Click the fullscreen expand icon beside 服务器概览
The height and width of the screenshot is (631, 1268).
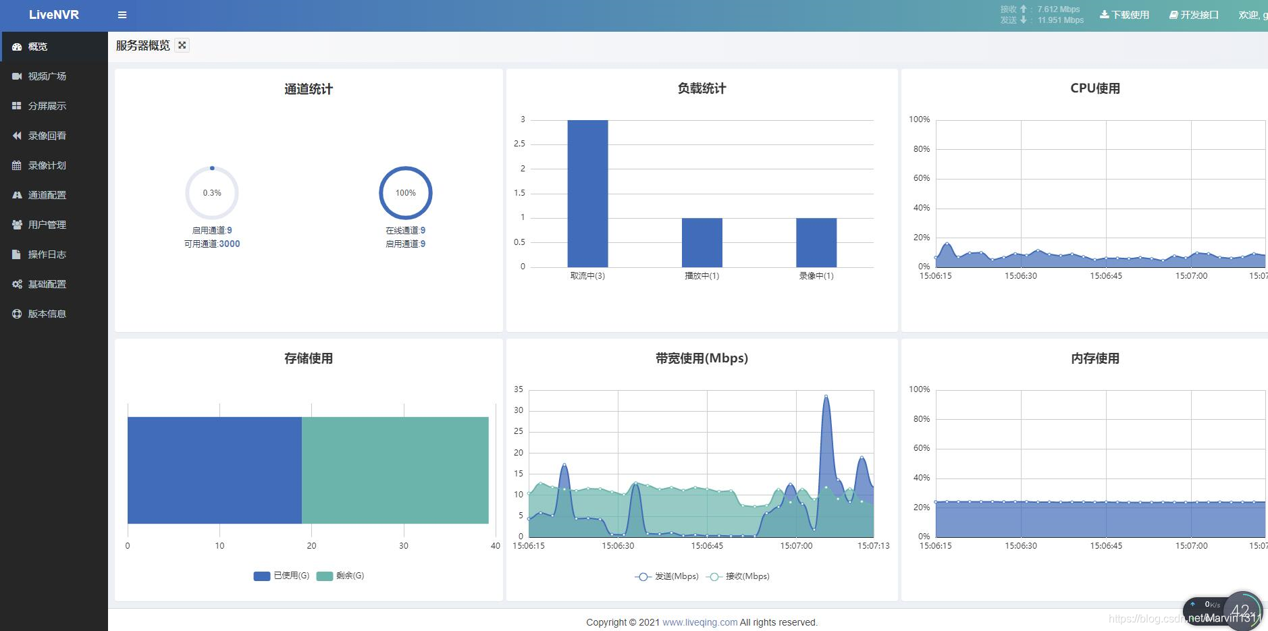click(182, 45)
